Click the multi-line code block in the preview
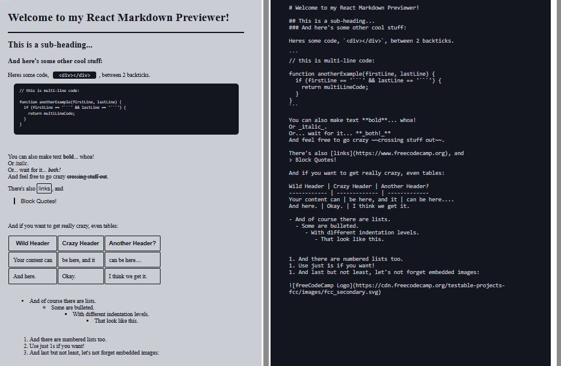561x366 pixels. tap(126, 109)
